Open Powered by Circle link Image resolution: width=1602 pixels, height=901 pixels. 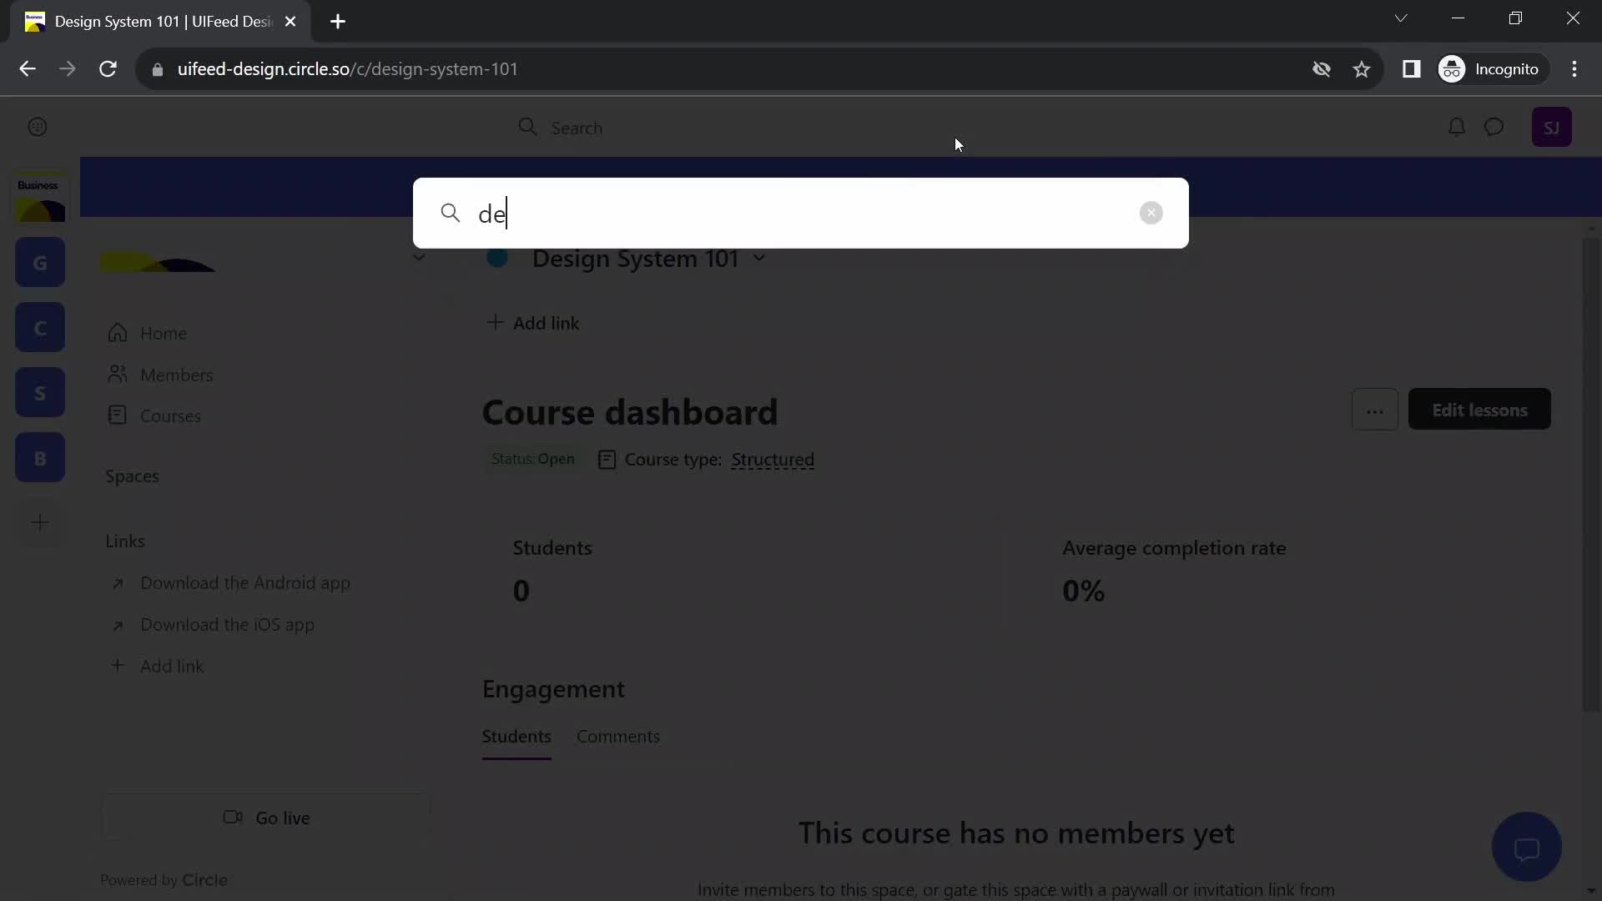pyautogui.click(x=164, y=880)
